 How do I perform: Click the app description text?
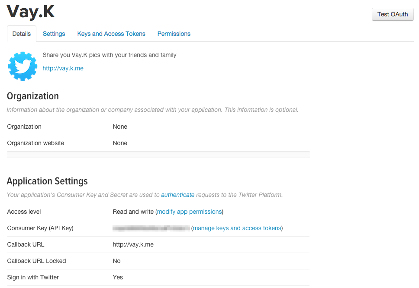point(109,55)
